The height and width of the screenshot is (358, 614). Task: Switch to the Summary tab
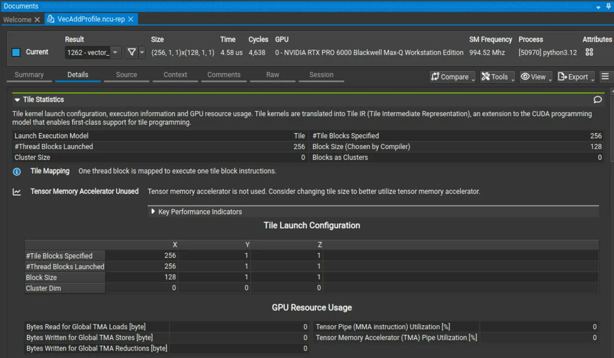tap(29, 75)
